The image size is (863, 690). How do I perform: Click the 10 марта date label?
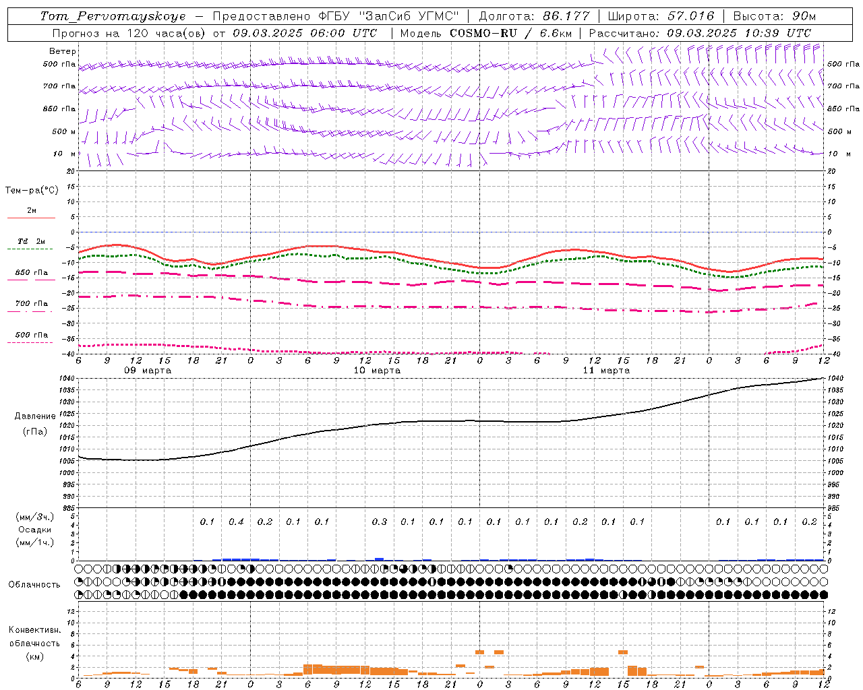[377, 371]
